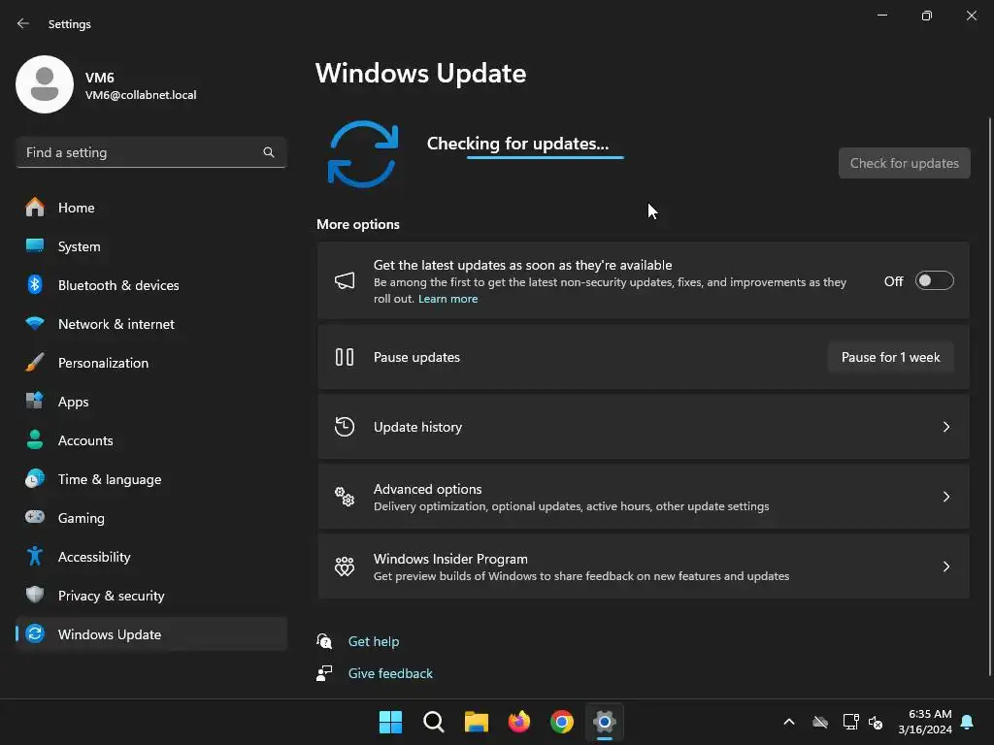Click the back arrow in Settings
Image resolution: width=994 pixels, height=745 pixels.
tap(23, 23)
